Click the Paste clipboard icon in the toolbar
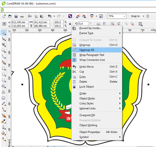The image size is (156, 147). pyautogui.click(x=41, y=16)
